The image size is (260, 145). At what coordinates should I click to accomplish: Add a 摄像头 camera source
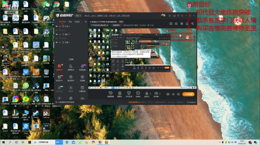(120, 94)
